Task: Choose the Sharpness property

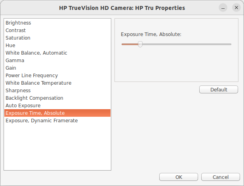Action: pos(18,91)
